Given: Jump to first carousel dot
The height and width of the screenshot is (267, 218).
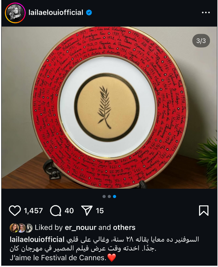Looking at the screenshot, I should coord(104,196).
